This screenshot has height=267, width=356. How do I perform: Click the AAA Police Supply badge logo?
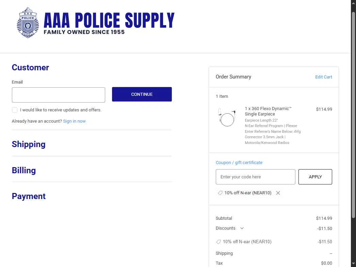point(28,22)
